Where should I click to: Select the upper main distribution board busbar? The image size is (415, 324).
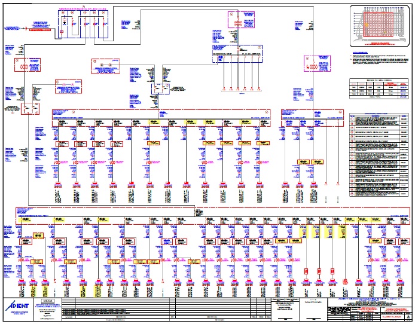point(163,112)
